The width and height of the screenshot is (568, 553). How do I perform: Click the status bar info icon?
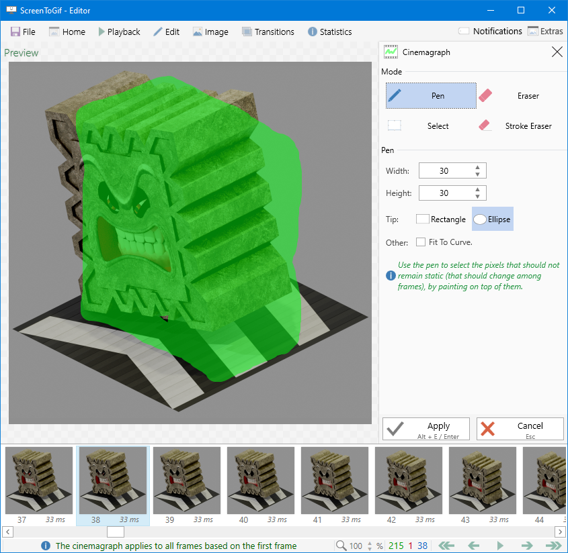click(x=46, y=546)
